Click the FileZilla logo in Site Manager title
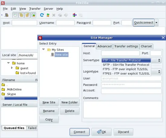This screenshot has height=138, width=166. 40,38
